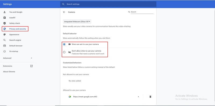
Task: Click the Extensions external link icon
Action: tap(31, 66)
